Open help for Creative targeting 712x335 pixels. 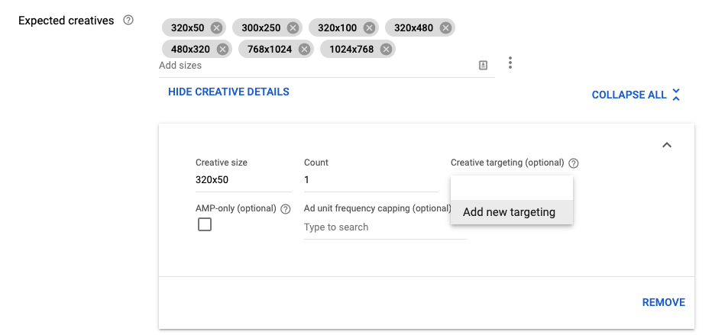[x=574, y=163]
